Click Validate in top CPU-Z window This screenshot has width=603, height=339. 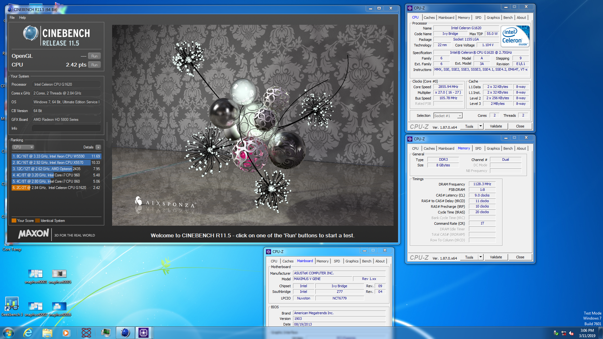(496, 126)
